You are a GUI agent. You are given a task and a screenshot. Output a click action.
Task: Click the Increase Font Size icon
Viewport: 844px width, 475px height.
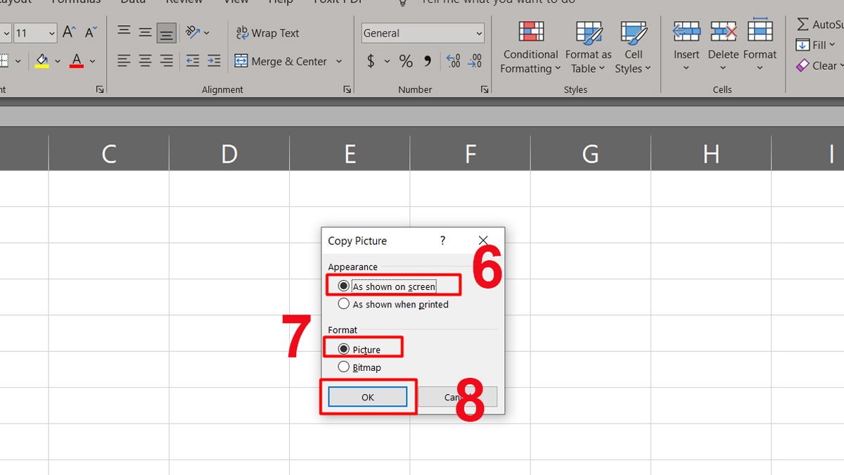[x=69, y=32]
